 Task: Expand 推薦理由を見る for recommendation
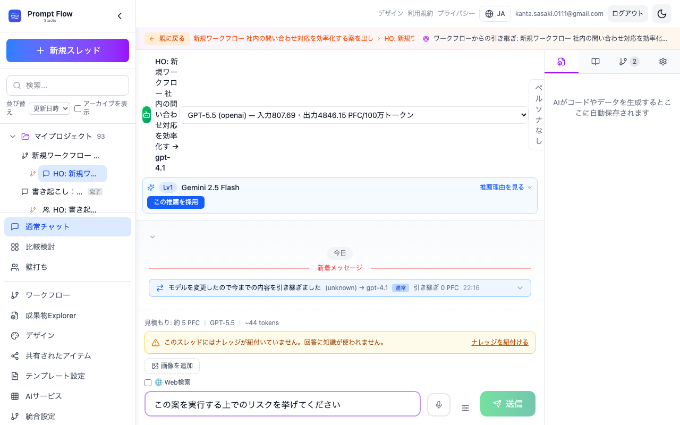[x=506, y=187]
